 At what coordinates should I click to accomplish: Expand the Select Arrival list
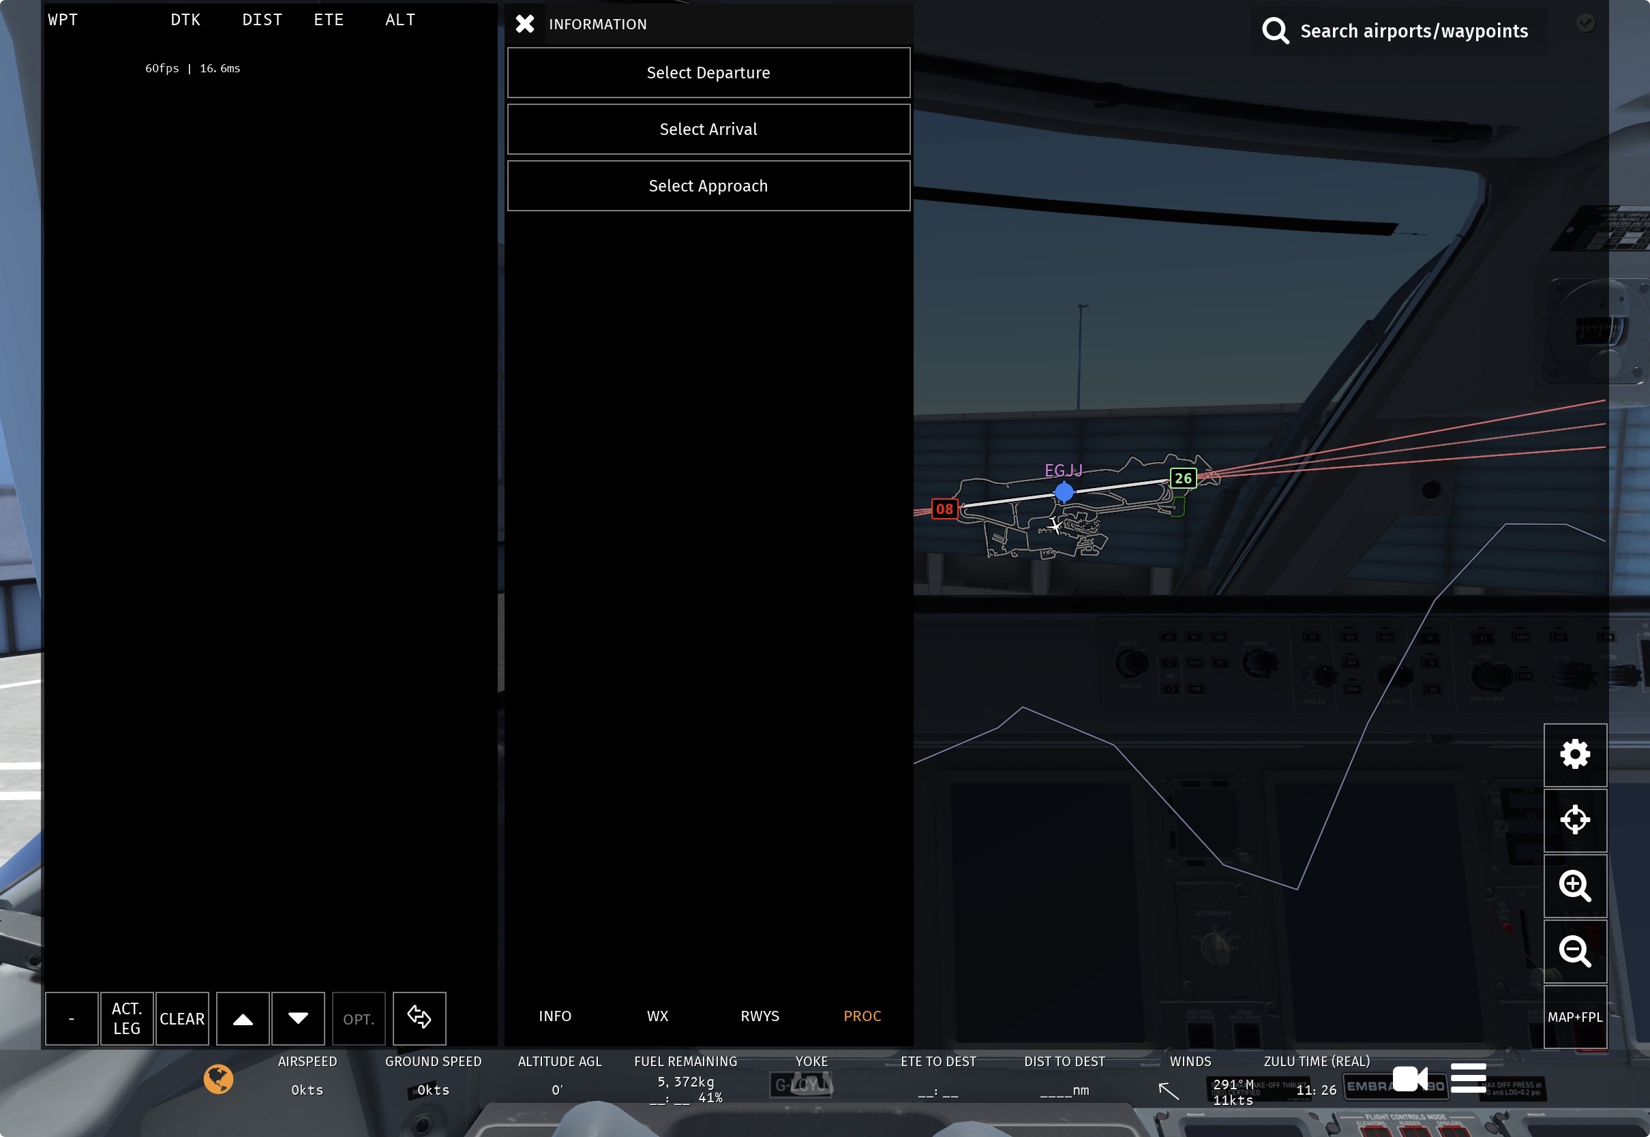point(708,129)
